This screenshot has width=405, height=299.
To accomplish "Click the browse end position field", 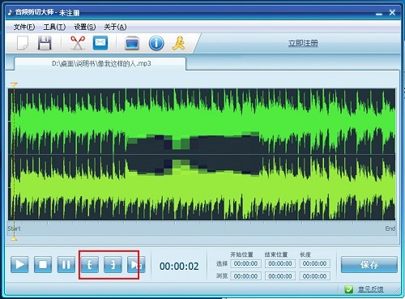I will 280,276.
